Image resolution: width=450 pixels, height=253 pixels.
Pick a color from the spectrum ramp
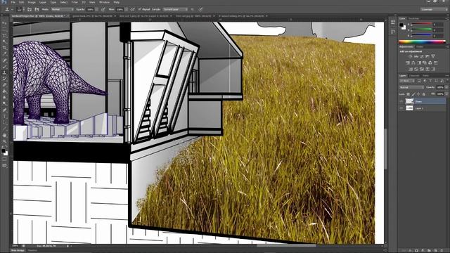click(422, 41)
